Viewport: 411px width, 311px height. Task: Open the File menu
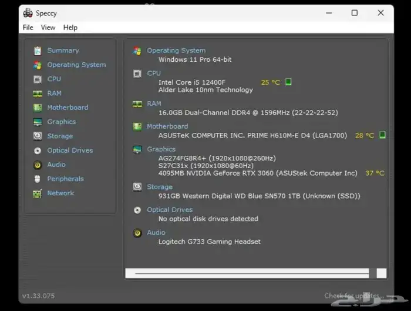[x=28, y=28]
